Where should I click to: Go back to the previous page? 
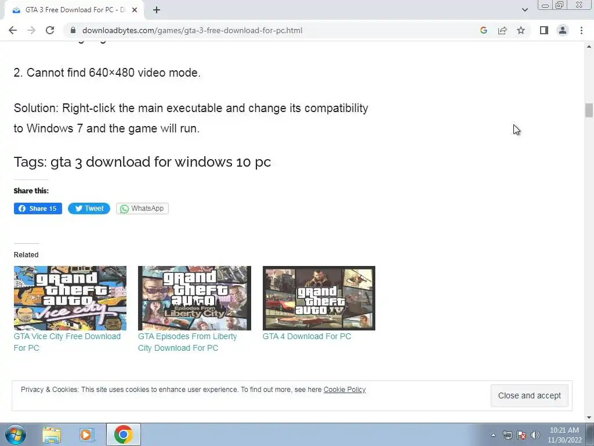click(x=13, y=30)
